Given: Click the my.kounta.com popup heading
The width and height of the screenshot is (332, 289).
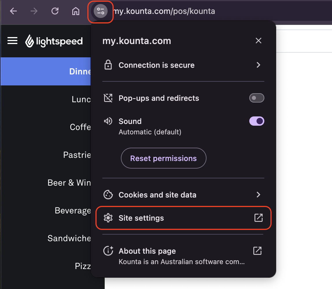Looking at the screenshot, I should [x=137, y=41].
